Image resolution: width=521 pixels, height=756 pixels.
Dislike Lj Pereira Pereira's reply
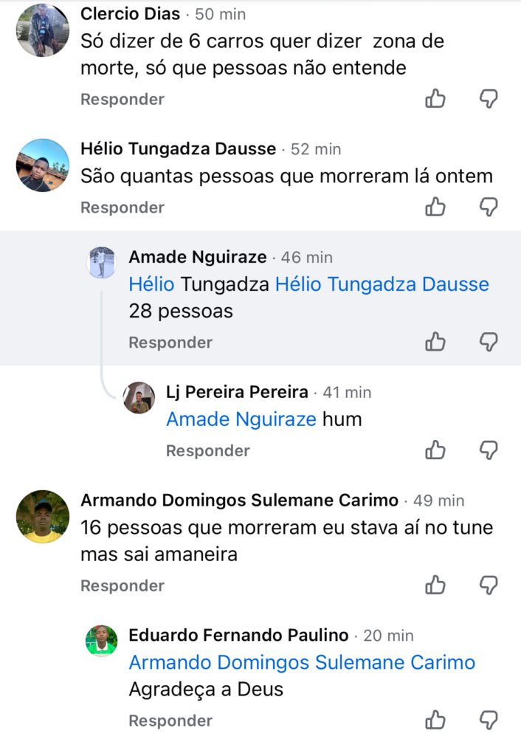coord(489,450)
